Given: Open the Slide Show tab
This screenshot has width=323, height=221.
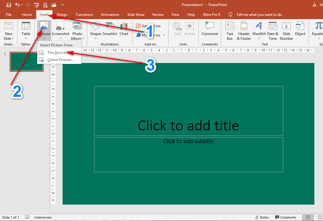Looking at the screenshot, I should (136, 15).
